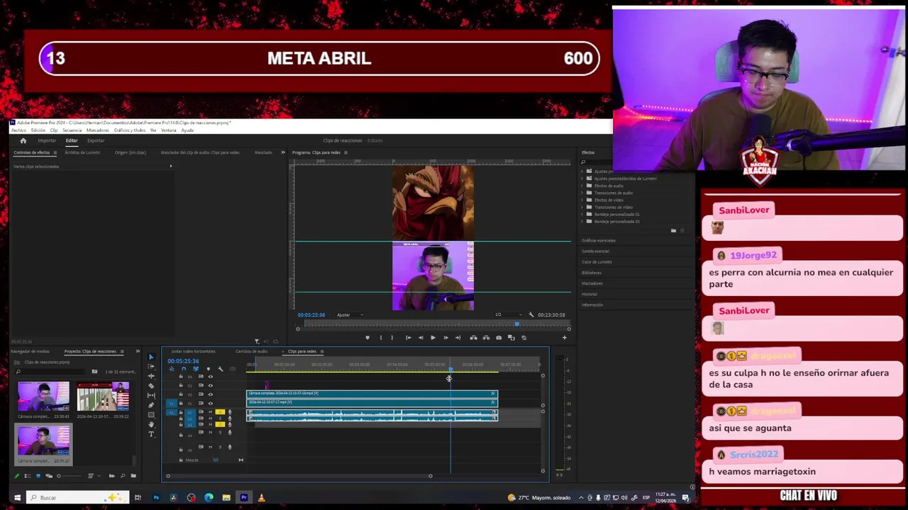Switch to Cambios de audio timeline tab

[251, 351]
